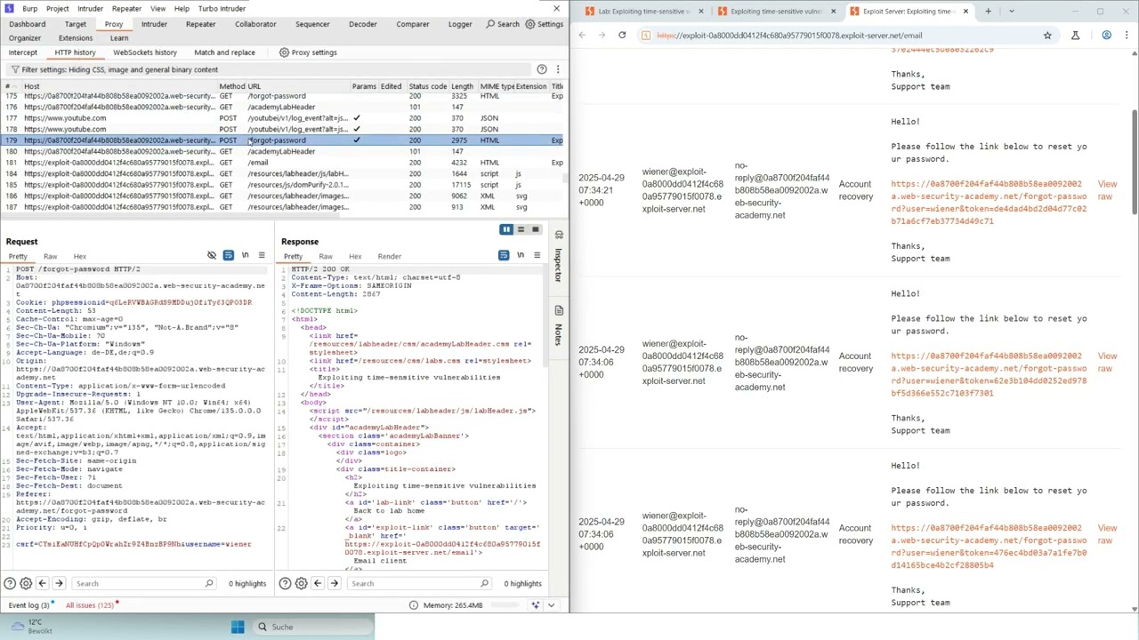The width and height of the screenshot is (1139, 640).
Task: Switch Request view to Raw
Action: (50, 257)
